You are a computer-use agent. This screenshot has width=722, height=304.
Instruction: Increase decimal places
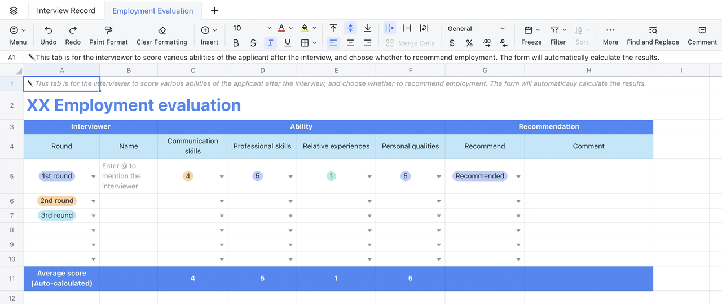(487, 43)
